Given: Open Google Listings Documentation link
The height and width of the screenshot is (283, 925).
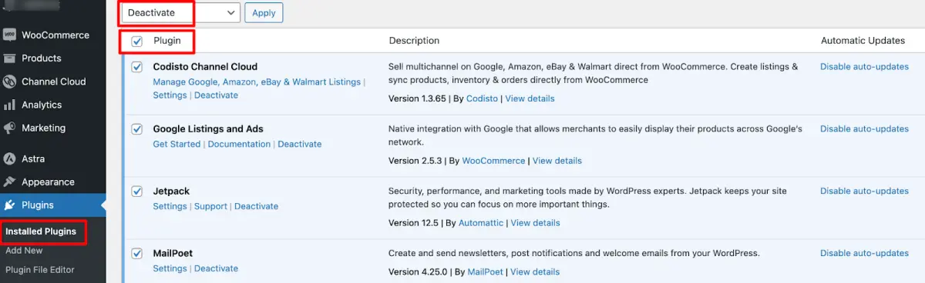Looking at the screenshot, I should coord(239,144).
